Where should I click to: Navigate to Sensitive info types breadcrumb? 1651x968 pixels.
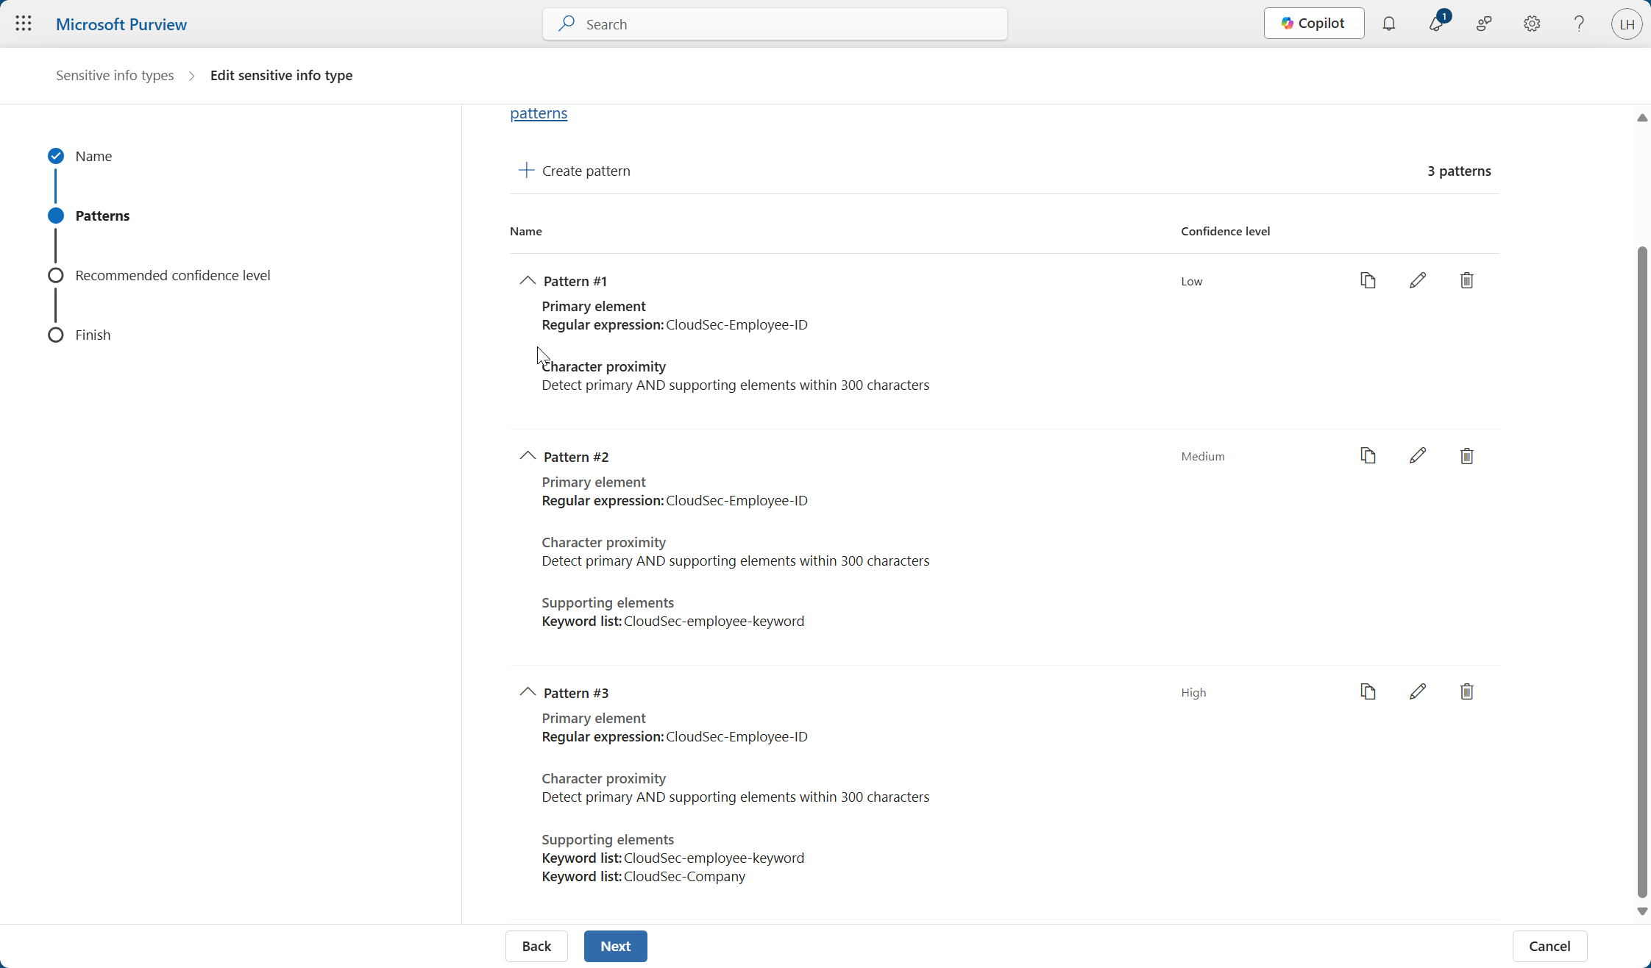(x=115, y=75)
